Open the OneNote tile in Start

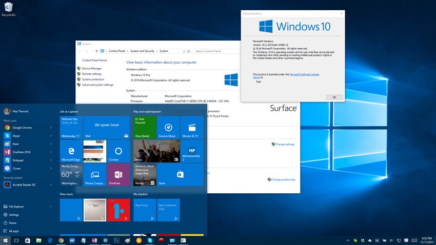coord(118,174)
